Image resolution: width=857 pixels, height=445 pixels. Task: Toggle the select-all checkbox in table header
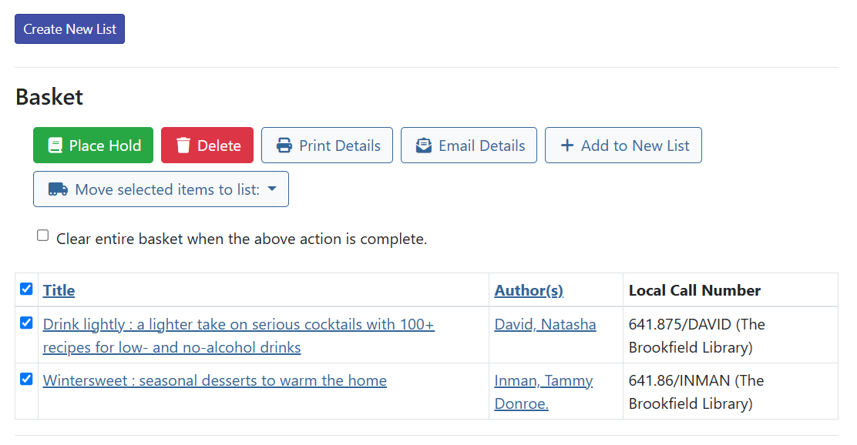coord(26,289)
